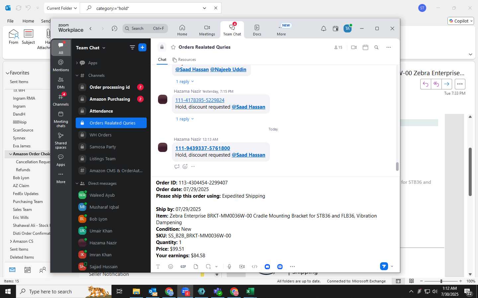Open composer more options ellipsis
This screenshot has width=478, height=298.
coord(292,267)
